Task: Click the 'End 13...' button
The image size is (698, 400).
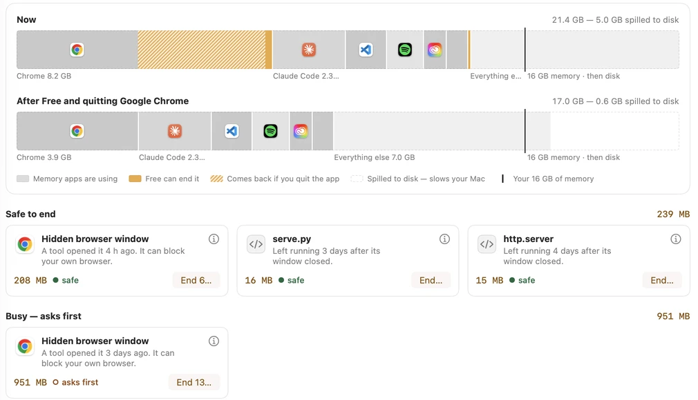Action: (x=194, y=383)
